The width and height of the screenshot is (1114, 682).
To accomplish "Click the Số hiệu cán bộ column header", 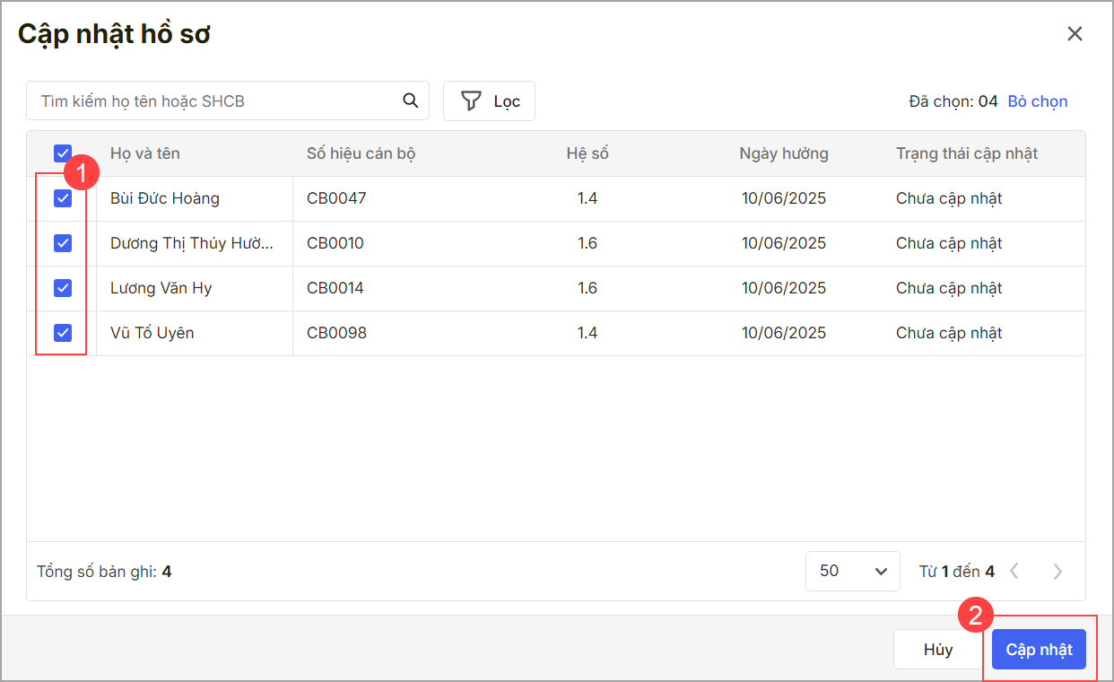I will point(361,153).
